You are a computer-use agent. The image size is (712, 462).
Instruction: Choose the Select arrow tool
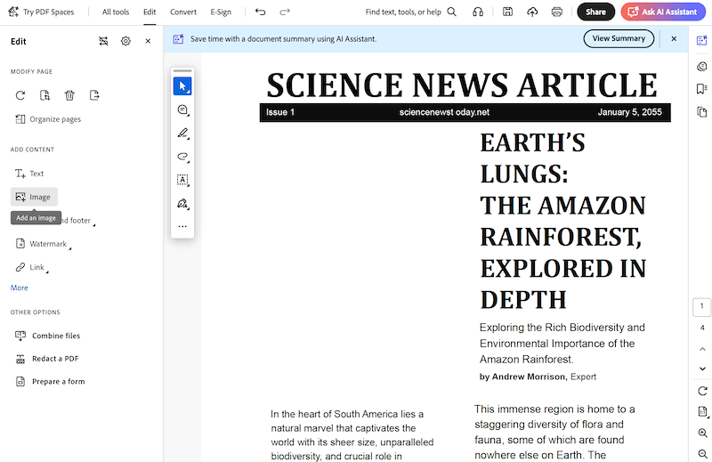coord(182,86)
